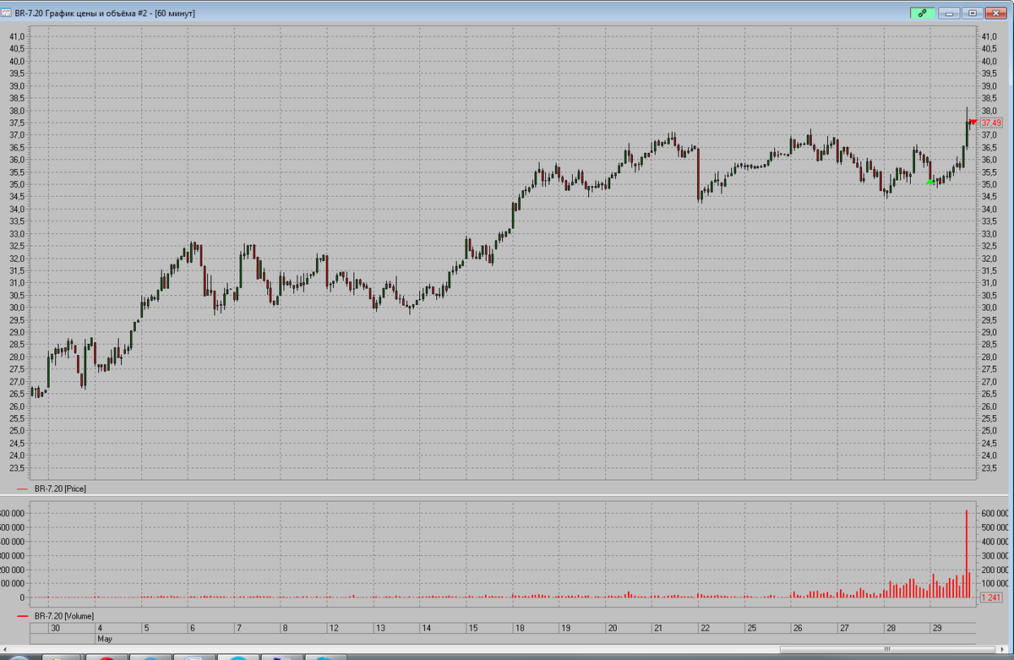Click the horizontal scrollbar thumb
Viewport: 1014px width, 660px height.
[886, 649]
